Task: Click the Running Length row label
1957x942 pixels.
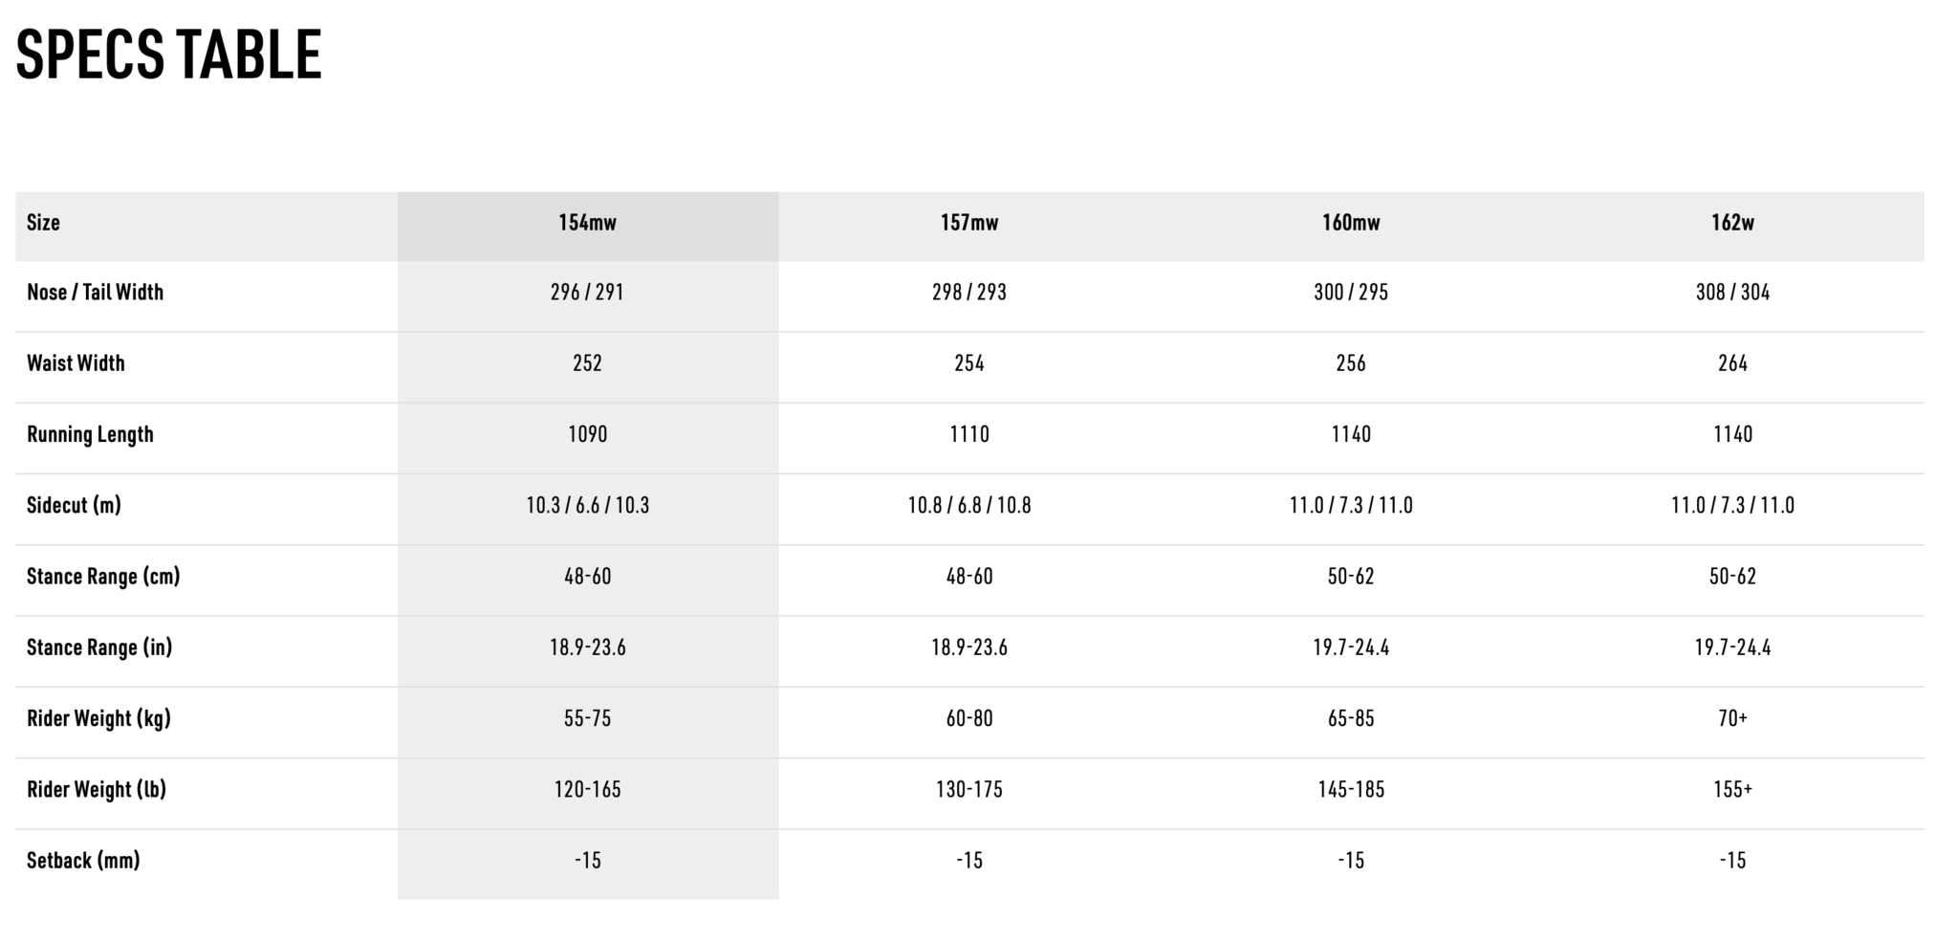Action: tap(90, 434)
